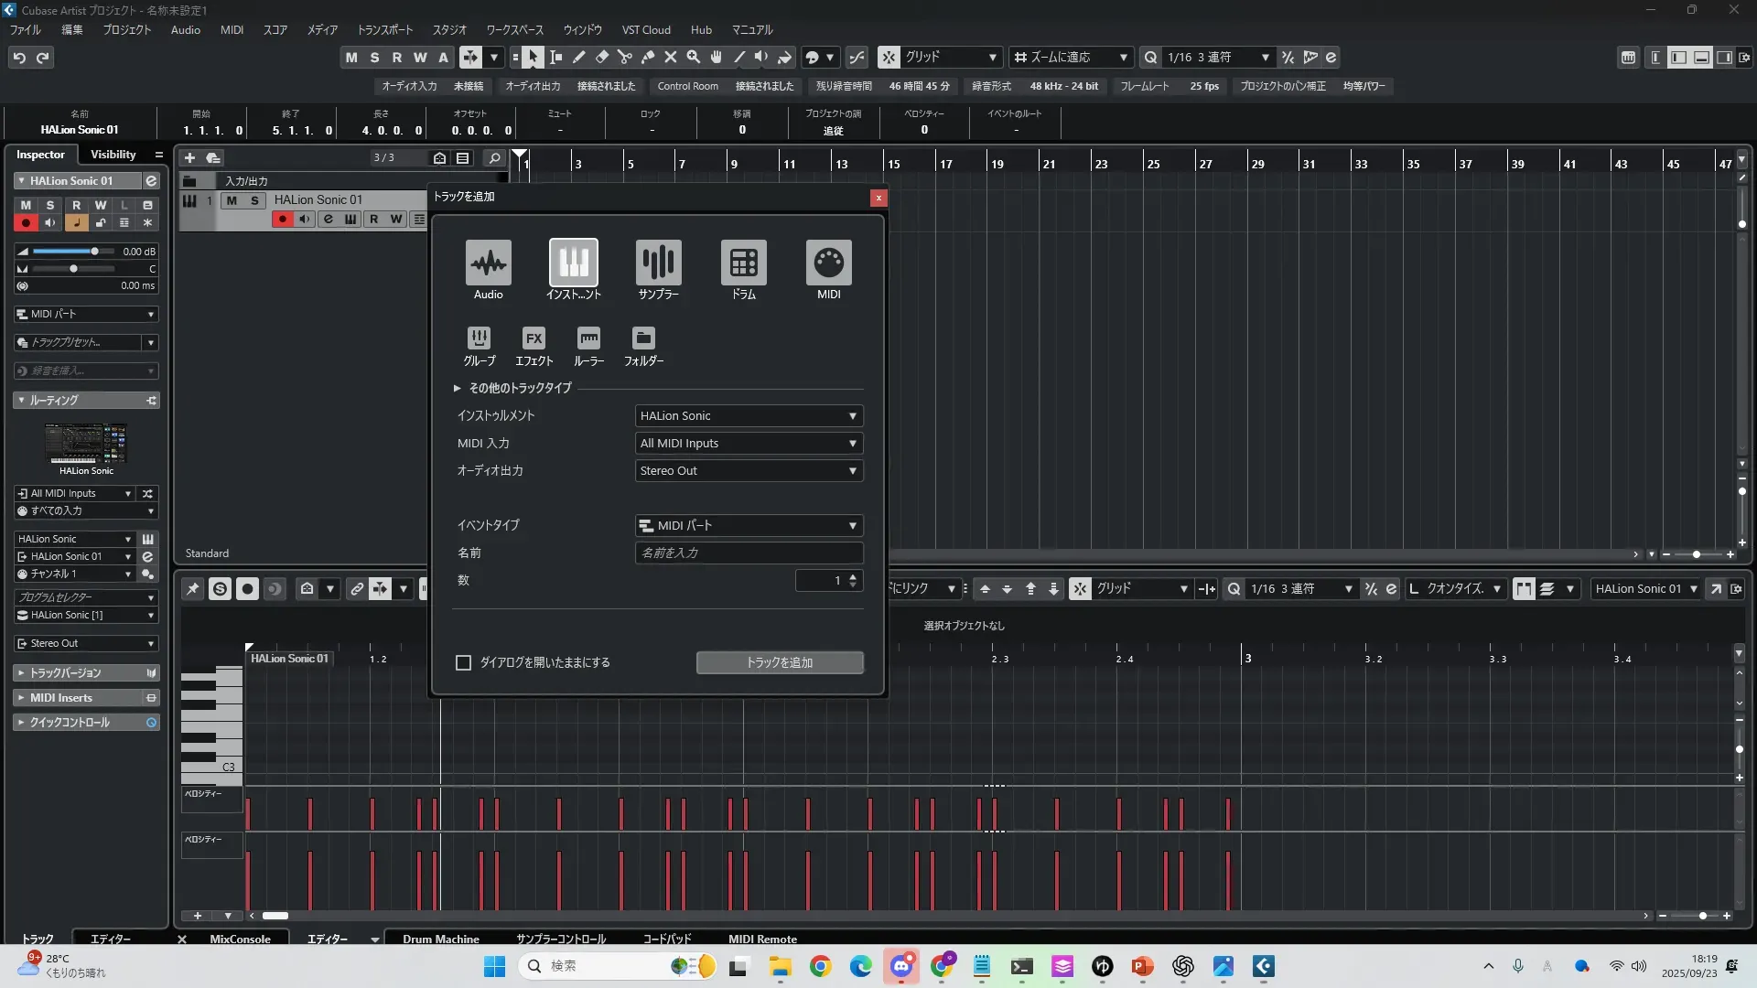Select the ルーラー track icon
Screen dimensions: 1757x988
588,338
